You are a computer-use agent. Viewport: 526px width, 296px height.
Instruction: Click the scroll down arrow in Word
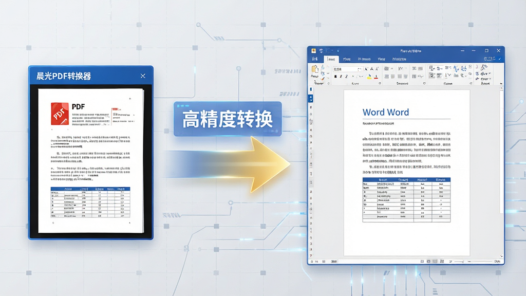pos(501,256)
